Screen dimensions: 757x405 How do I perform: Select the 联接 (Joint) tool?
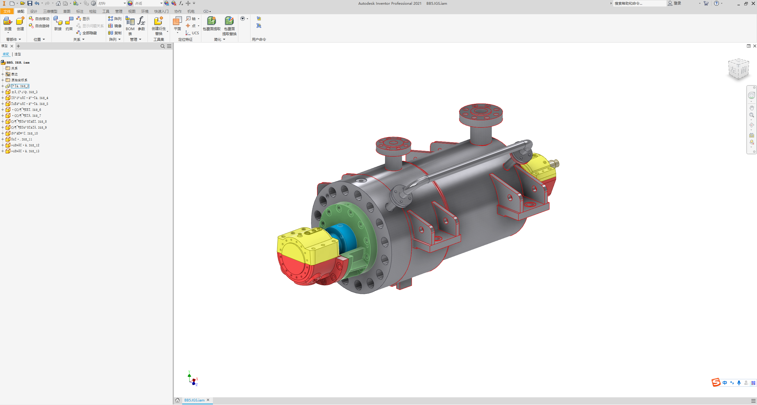coord(58,21)
